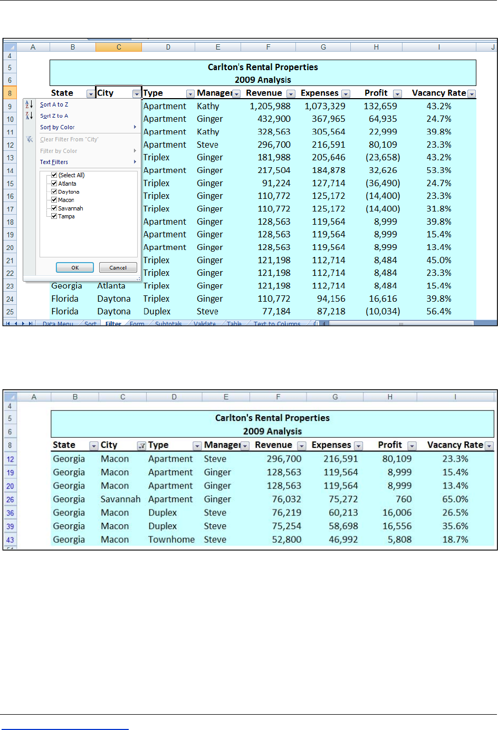Click Cancel in the filter menu

(118, 267)
